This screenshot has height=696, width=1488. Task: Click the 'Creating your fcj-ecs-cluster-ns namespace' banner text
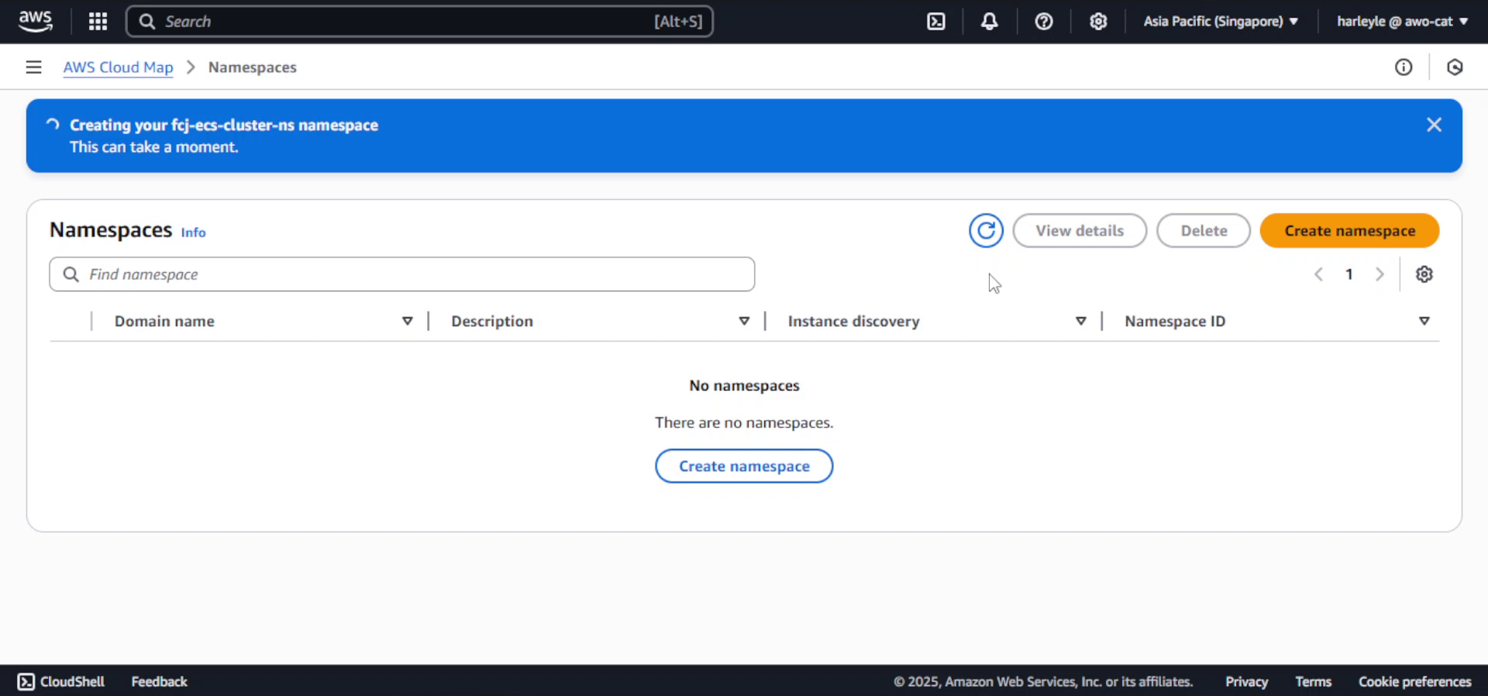tap(224, 126)
